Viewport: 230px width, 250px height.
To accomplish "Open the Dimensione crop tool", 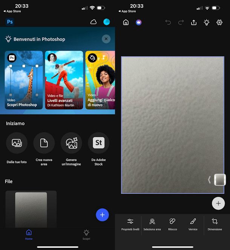I will coord(215,224).
